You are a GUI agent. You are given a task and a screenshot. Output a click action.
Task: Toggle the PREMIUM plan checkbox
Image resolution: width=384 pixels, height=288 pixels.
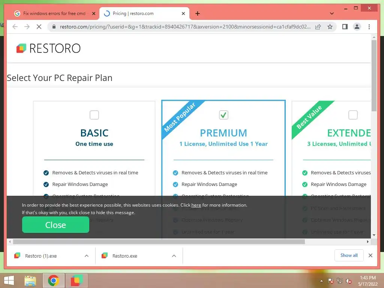click(223, 115)
